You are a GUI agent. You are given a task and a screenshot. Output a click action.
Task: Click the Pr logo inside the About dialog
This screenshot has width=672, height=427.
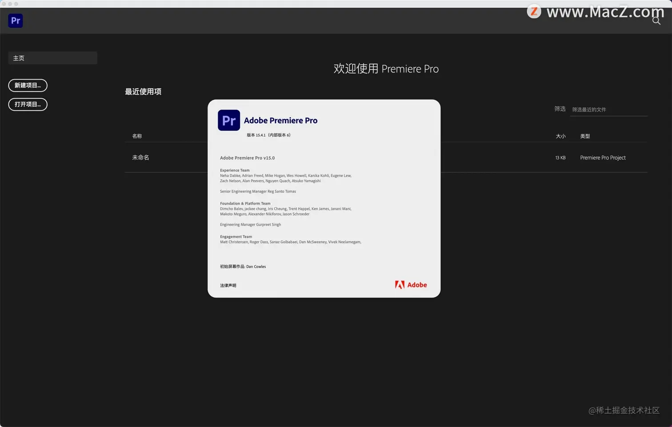pos(228,120)
